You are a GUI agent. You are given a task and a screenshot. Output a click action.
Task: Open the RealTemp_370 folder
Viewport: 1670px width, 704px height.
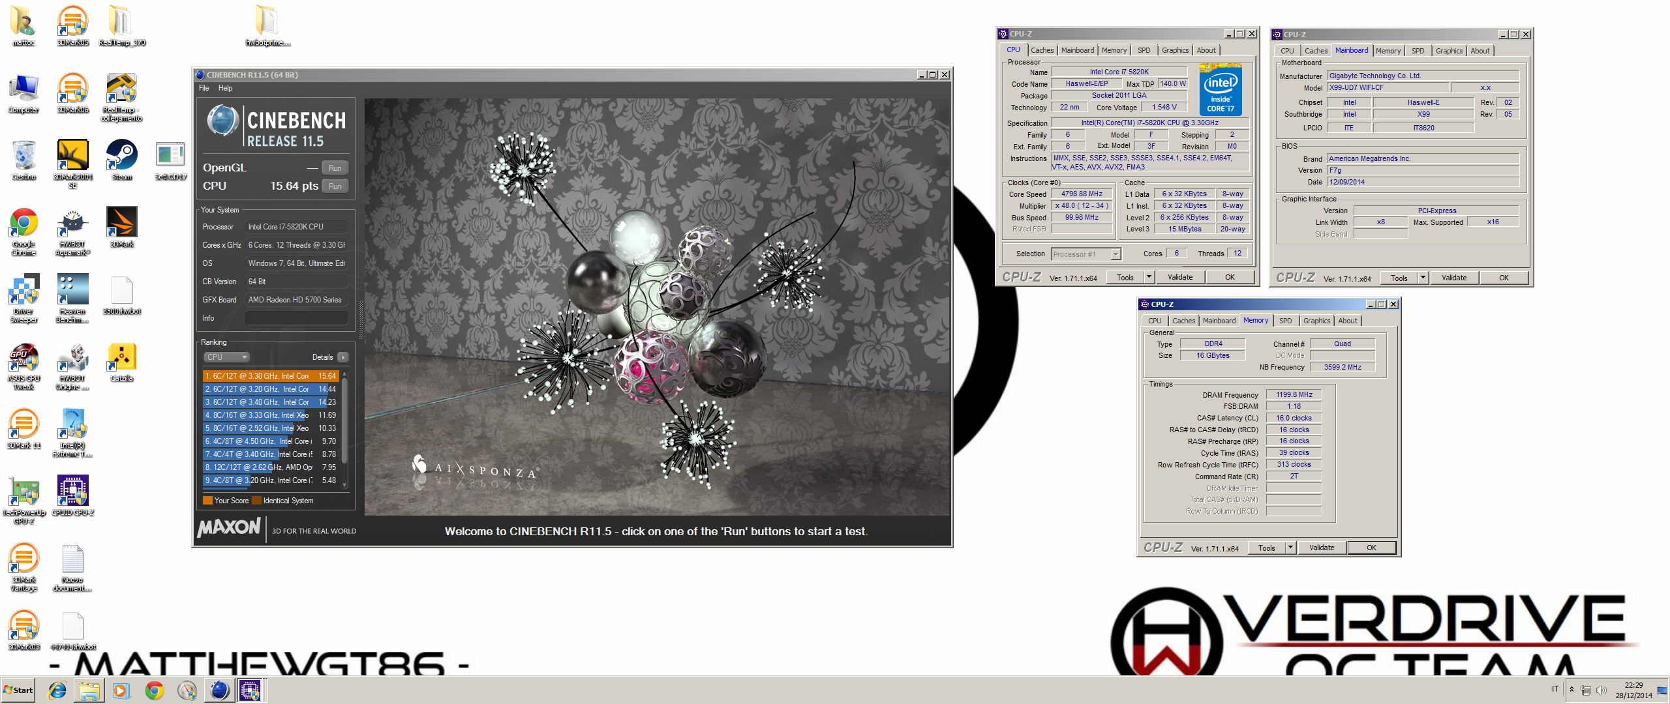pos(122,25)
